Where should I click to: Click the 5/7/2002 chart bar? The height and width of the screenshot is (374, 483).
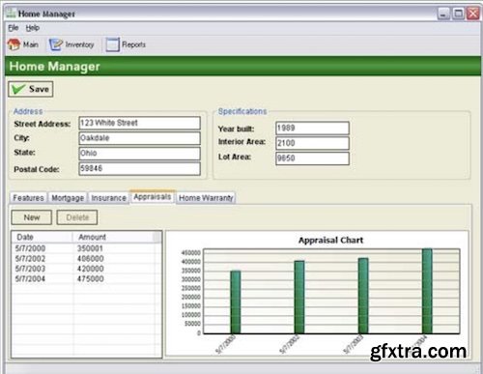[x=299, y=297]
